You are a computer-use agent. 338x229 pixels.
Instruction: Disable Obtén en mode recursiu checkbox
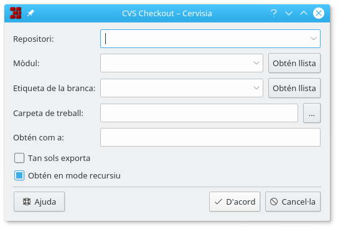click(x=19, y=175)
